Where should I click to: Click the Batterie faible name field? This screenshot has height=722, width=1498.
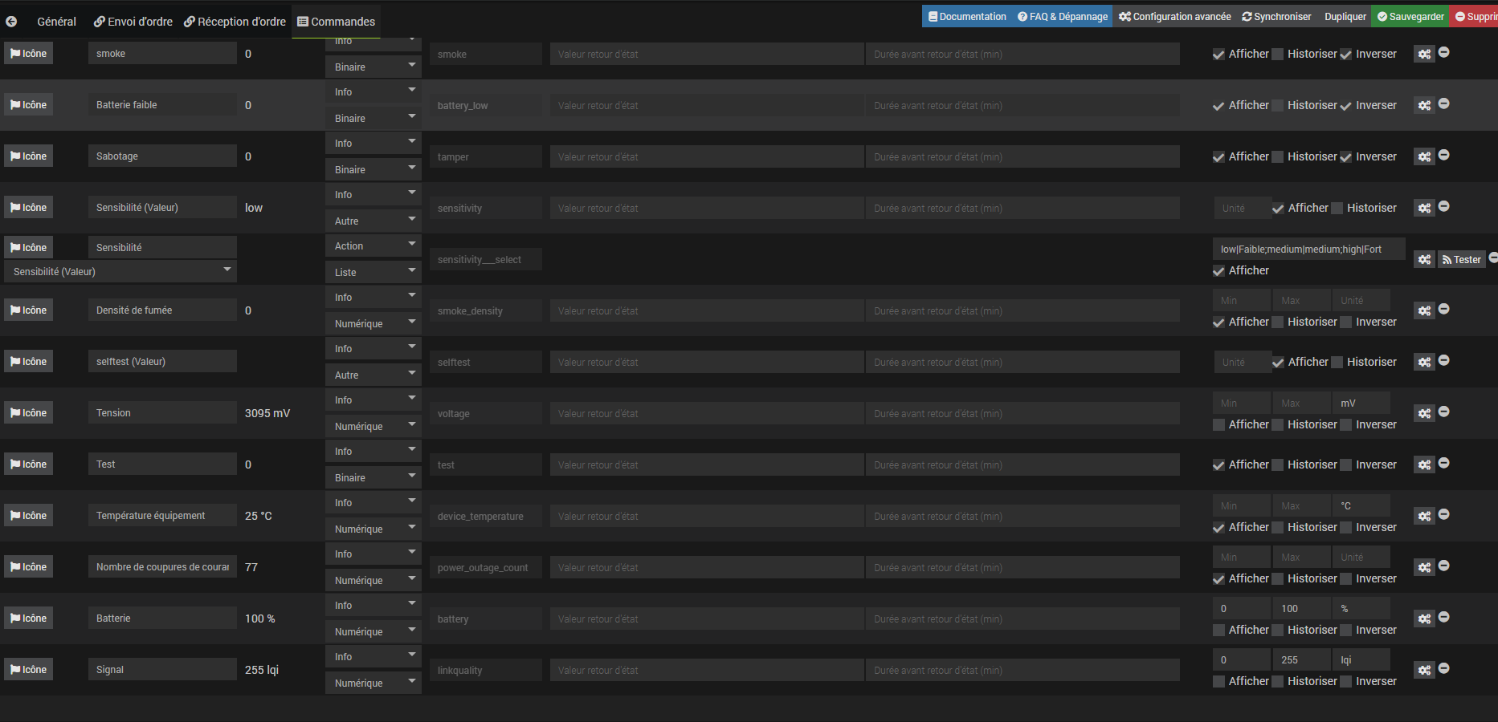coord(162,105)
